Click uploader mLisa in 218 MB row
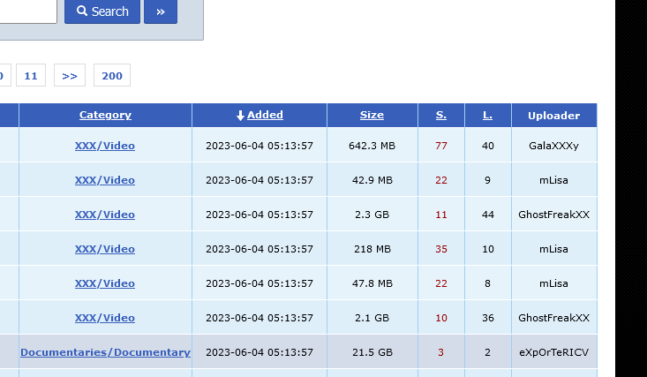Viewport: 647px width, 377px height. [x=553, y=249]
